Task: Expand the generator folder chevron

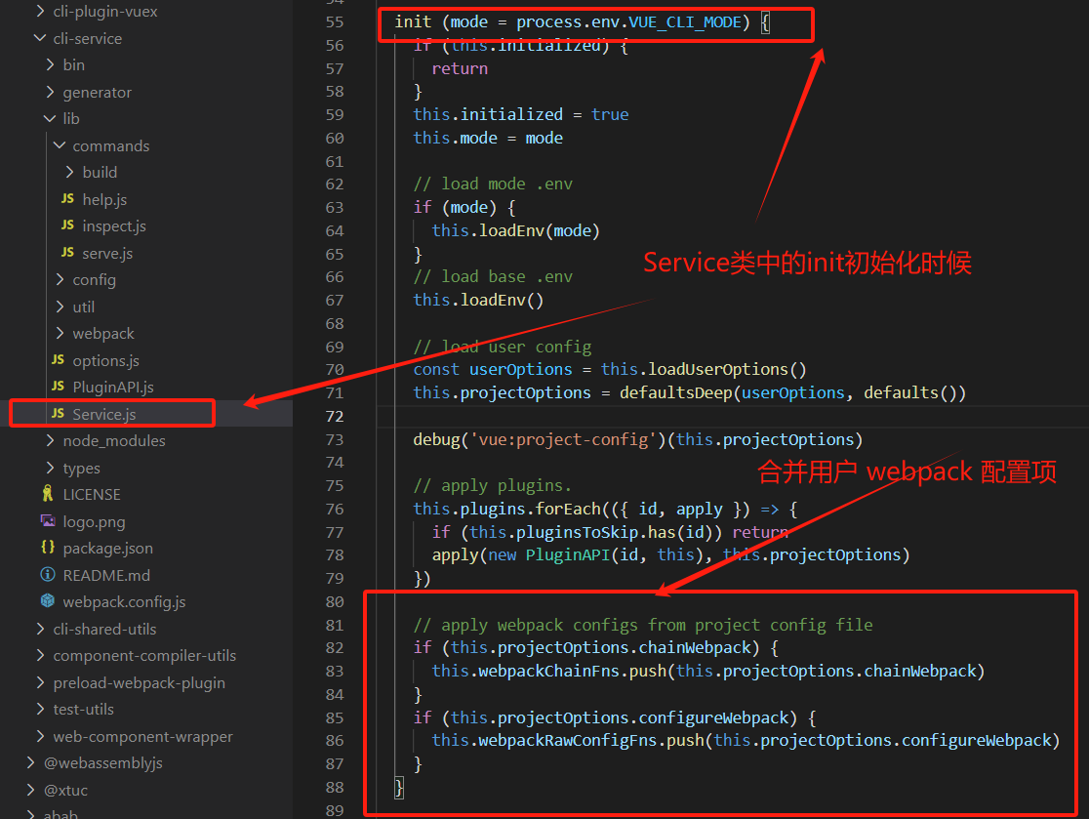Action: 50,92
